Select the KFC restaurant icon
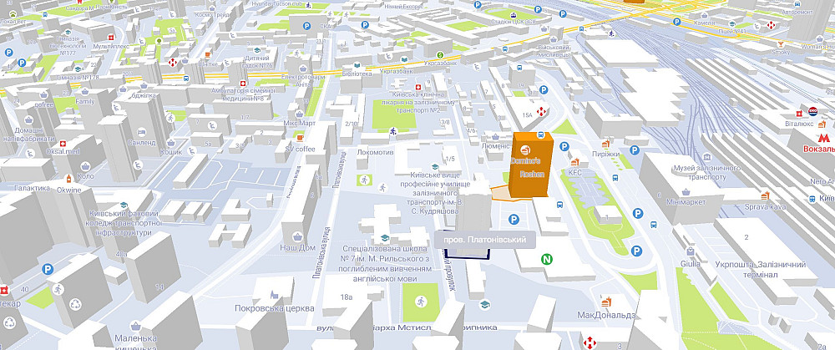 pyautogui.click(x=575, y=161)
